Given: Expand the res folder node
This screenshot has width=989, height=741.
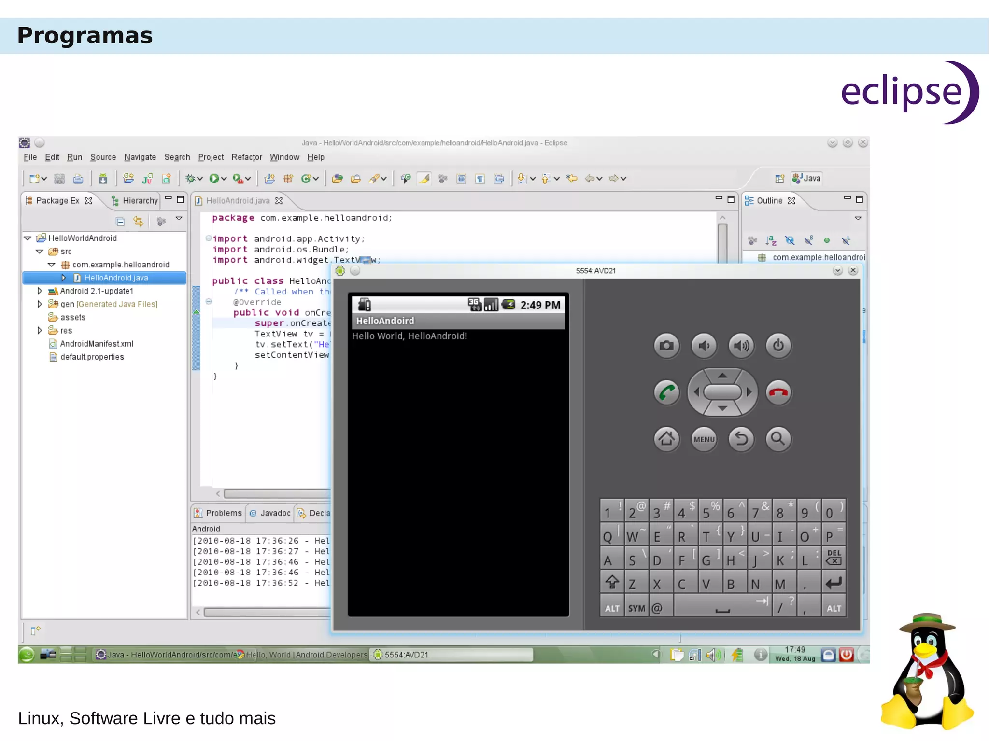Looking at the screenshot, I should pyautogui.click(x=40, y=331).
